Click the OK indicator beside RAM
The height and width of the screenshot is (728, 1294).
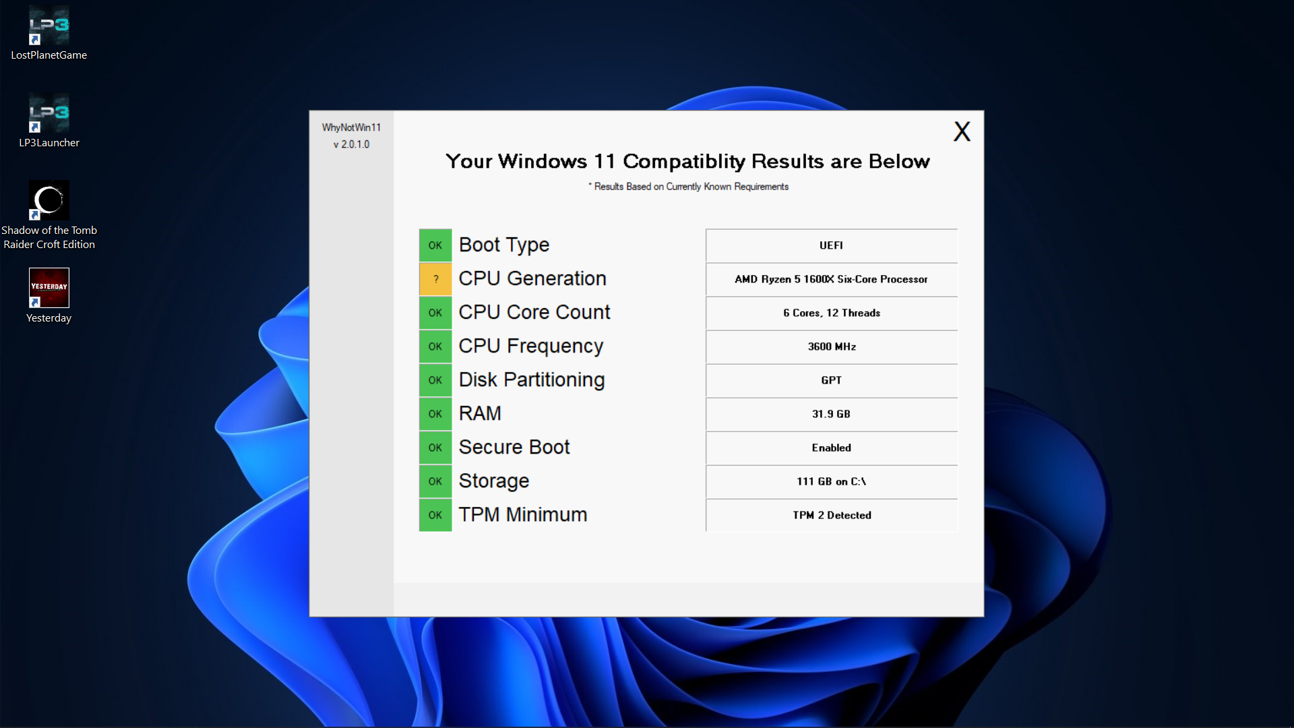pos(435,413)
